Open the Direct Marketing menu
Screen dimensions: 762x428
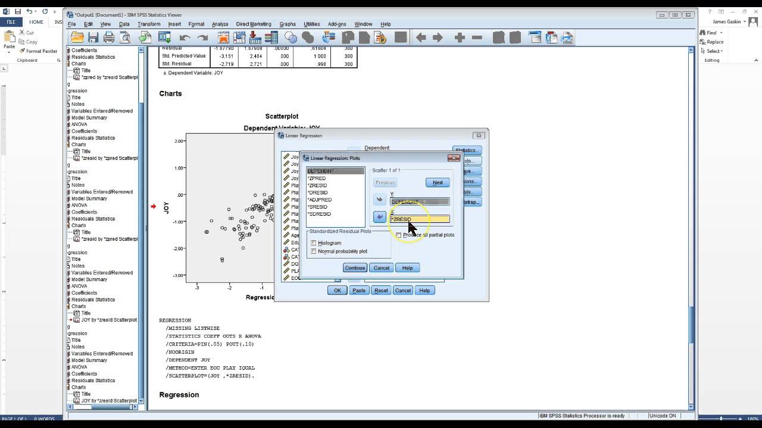click(x=254, y=24)
